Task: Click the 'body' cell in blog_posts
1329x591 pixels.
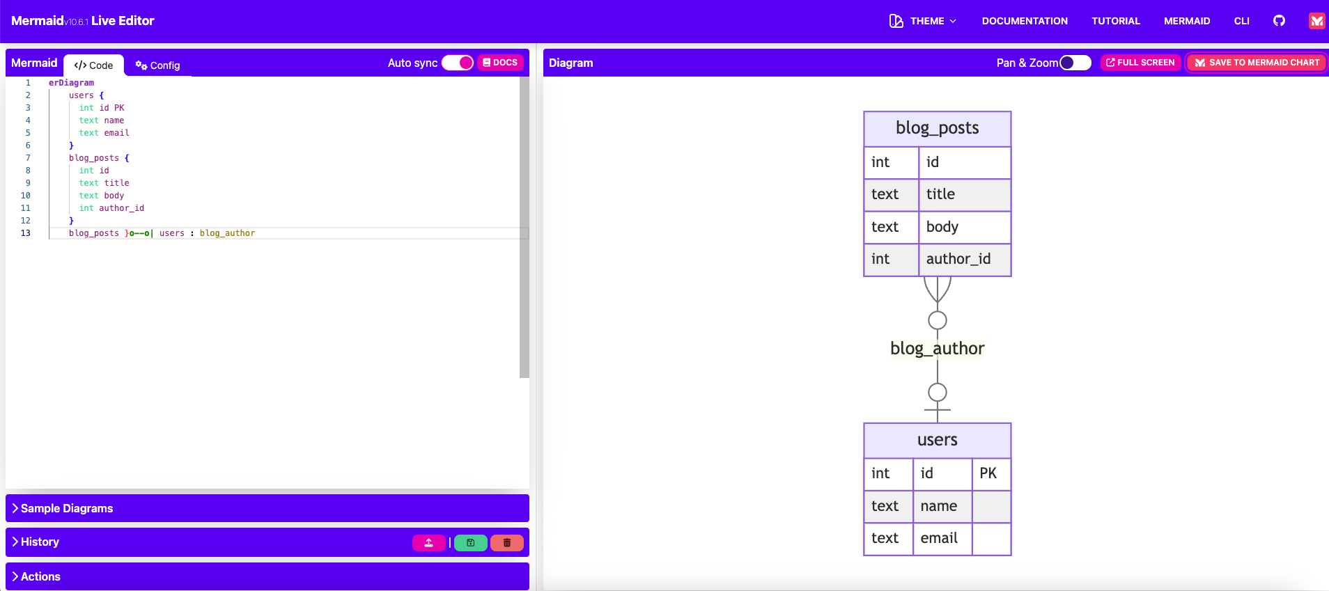Action: pyautogui.click(x=965, y=228)
